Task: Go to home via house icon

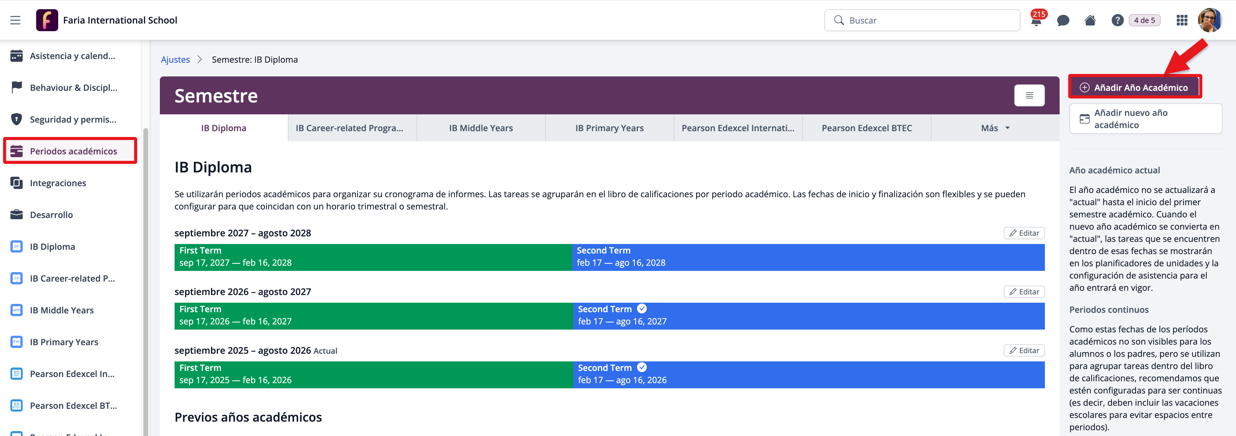Action: pos(1090,20)
